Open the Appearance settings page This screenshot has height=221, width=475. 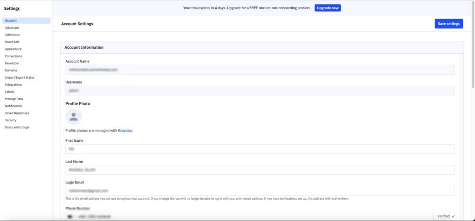coord(13,49)
